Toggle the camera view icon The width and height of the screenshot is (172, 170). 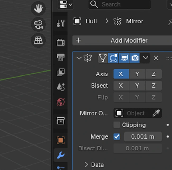tap(38, 24)
